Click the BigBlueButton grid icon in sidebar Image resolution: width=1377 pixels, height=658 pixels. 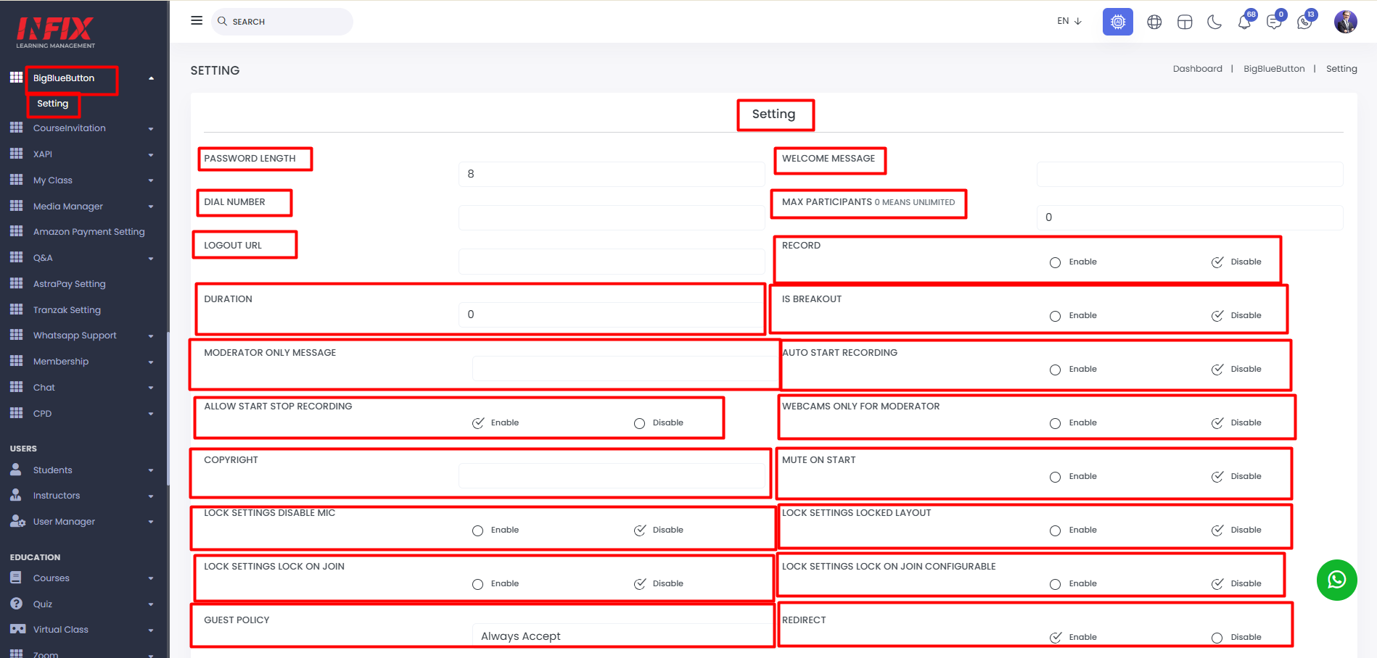[16, 78]
